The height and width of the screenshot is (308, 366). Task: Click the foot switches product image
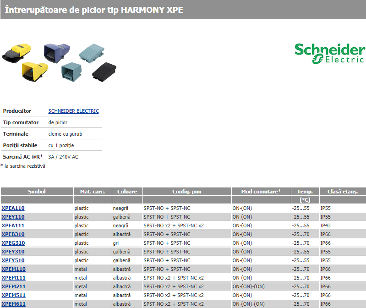pos(59,62)
